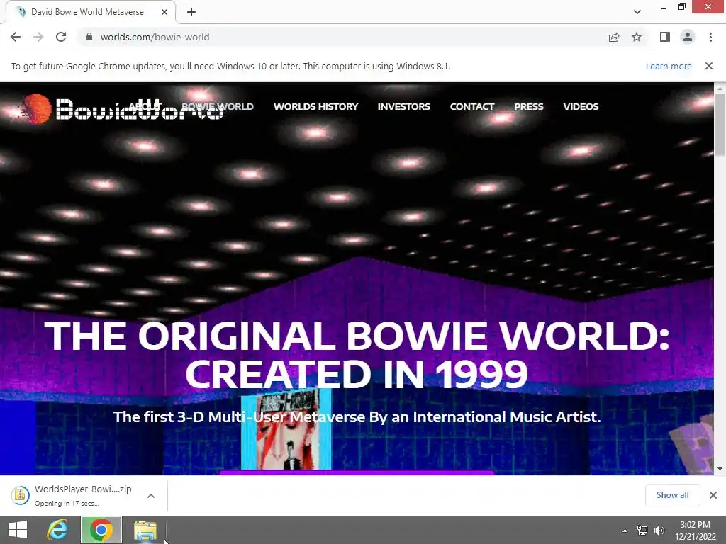Click the scrollbar up arrow

[x=720, y=88]
